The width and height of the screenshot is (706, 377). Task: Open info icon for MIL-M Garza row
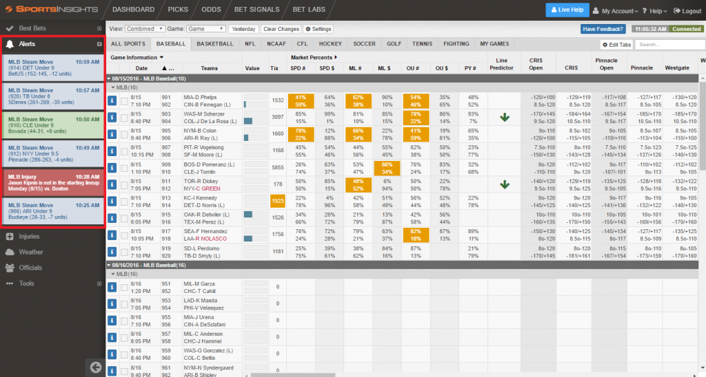pyautogui.click(x=112, y=288)
